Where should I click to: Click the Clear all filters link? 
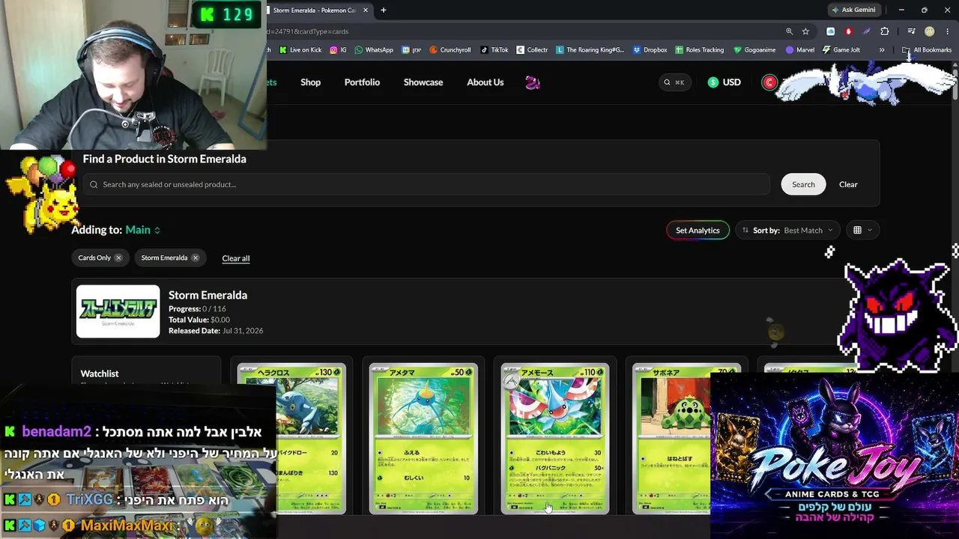[x=235, y=258]
